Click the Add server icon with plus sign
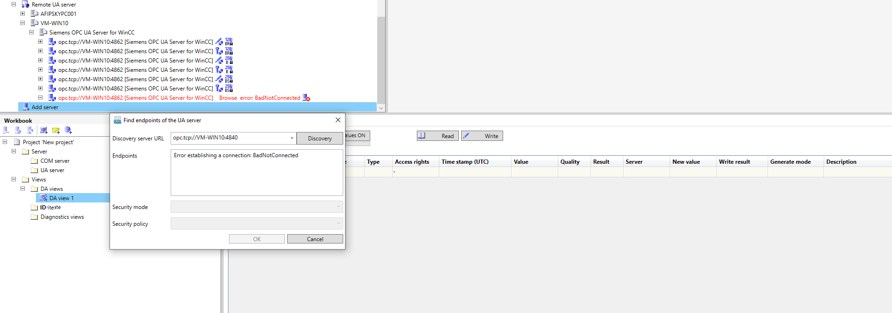 coord(26,107)
